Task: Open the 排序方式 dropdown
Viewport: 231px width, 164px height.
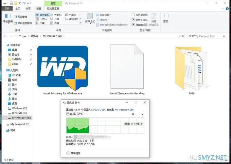Action: pos(90,19)
